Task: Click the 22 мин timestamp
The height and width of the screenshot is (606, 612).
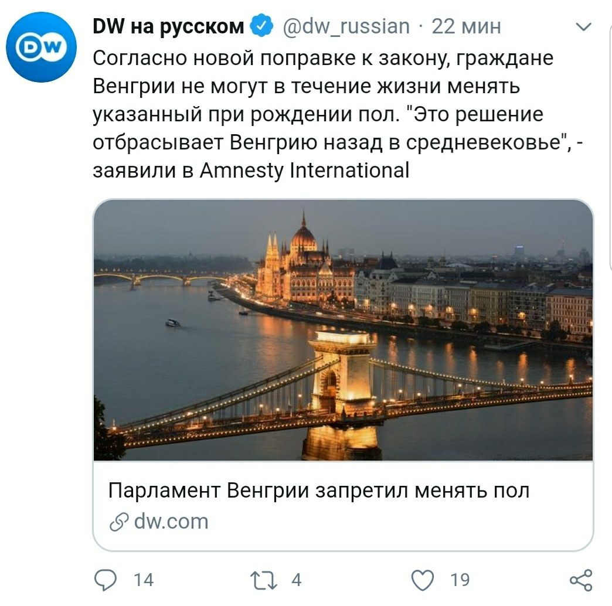Action: (x=466, y=26)
